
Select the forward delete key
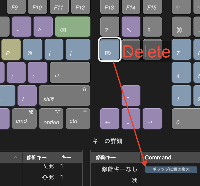pyautogui.click(x=110, y=49)
